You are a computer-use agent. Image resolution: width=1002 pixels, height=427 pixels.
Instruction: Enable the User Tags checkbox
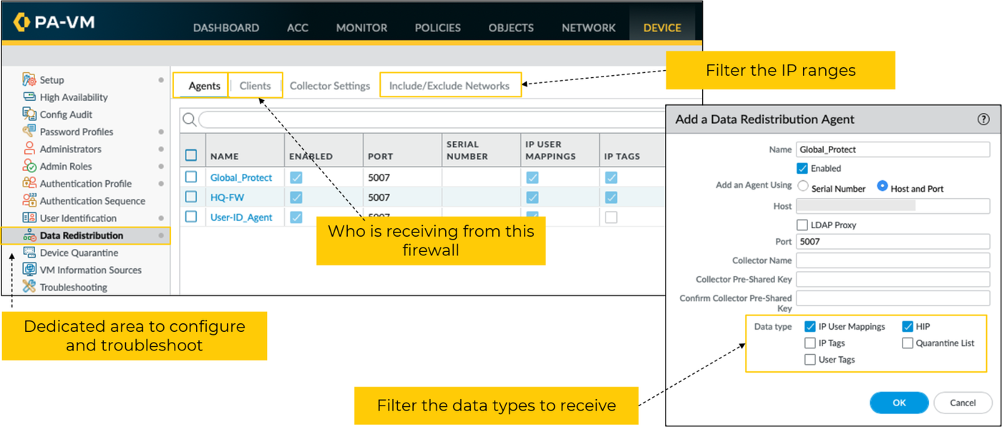[x=810, y=360]
